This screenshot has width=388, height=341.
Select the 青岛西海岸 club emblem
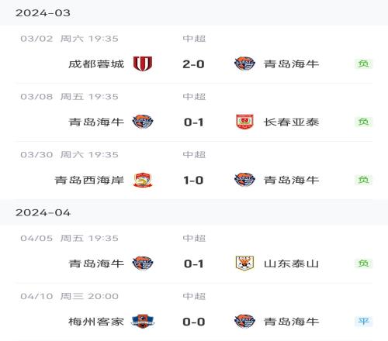[143, 180]
